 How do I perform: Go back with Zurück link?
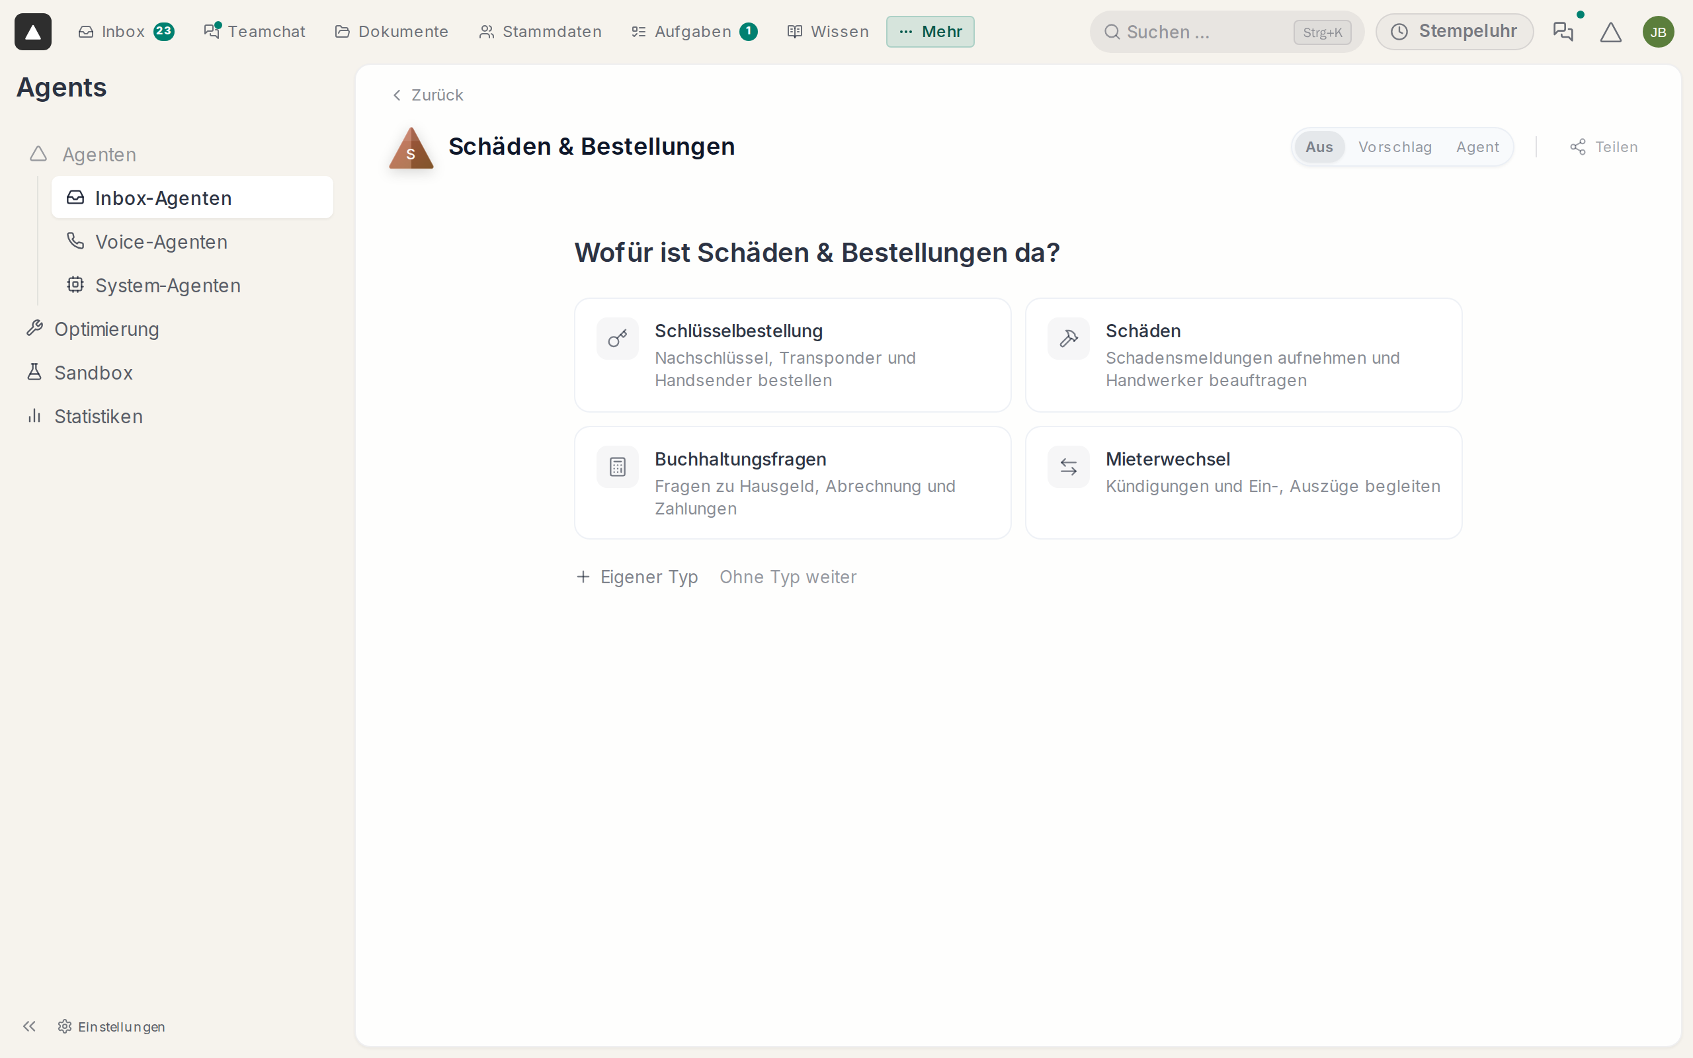click(427, 95)
